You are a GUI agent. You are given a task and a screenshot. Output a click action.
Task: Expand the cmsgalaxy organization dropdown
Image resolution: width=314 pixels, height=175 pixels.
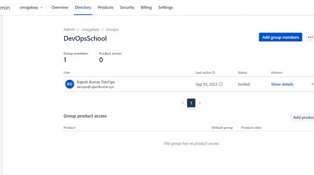click(31, 7)
